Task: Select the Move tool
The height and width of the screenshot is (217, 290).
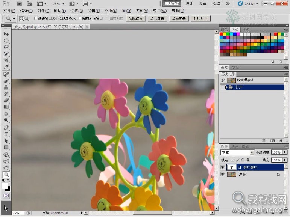Action: [x=6, y=34]
